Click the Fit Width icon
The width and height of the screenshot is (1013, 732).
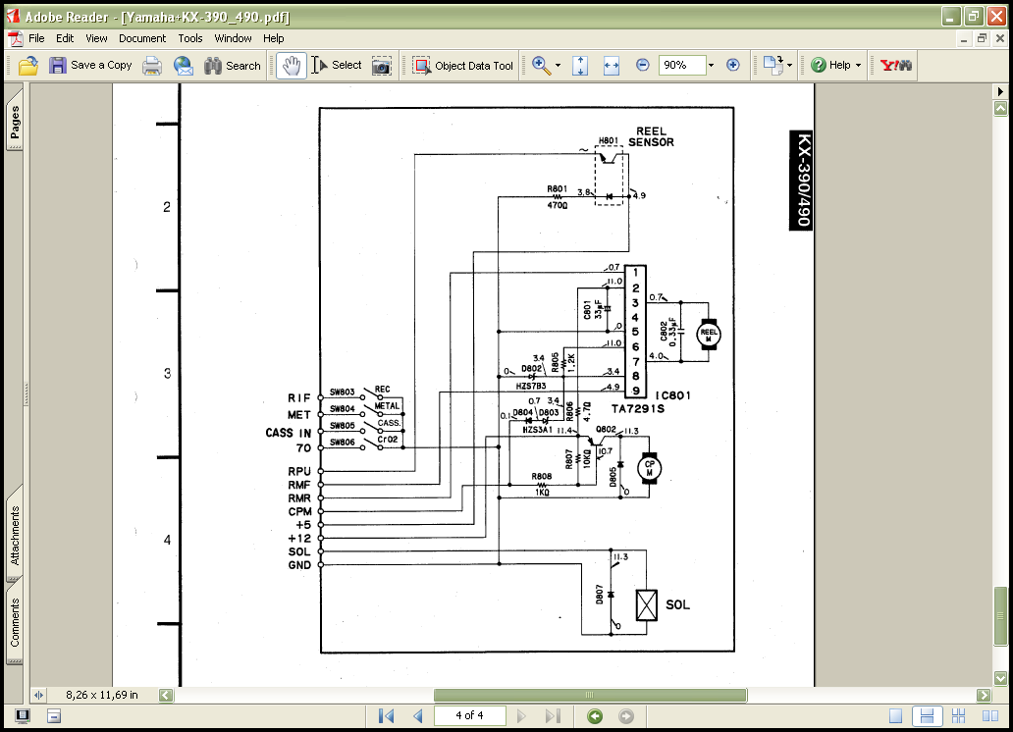point(612,66)
